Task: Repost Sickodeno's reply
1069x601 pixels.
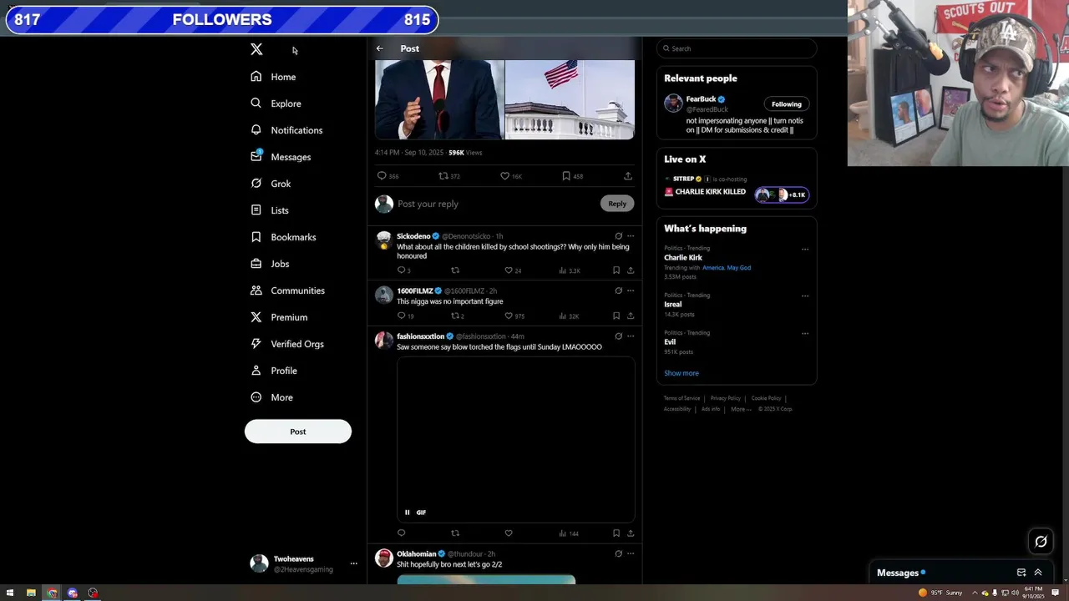Action: pyautogui.click(x=455, y=270)
